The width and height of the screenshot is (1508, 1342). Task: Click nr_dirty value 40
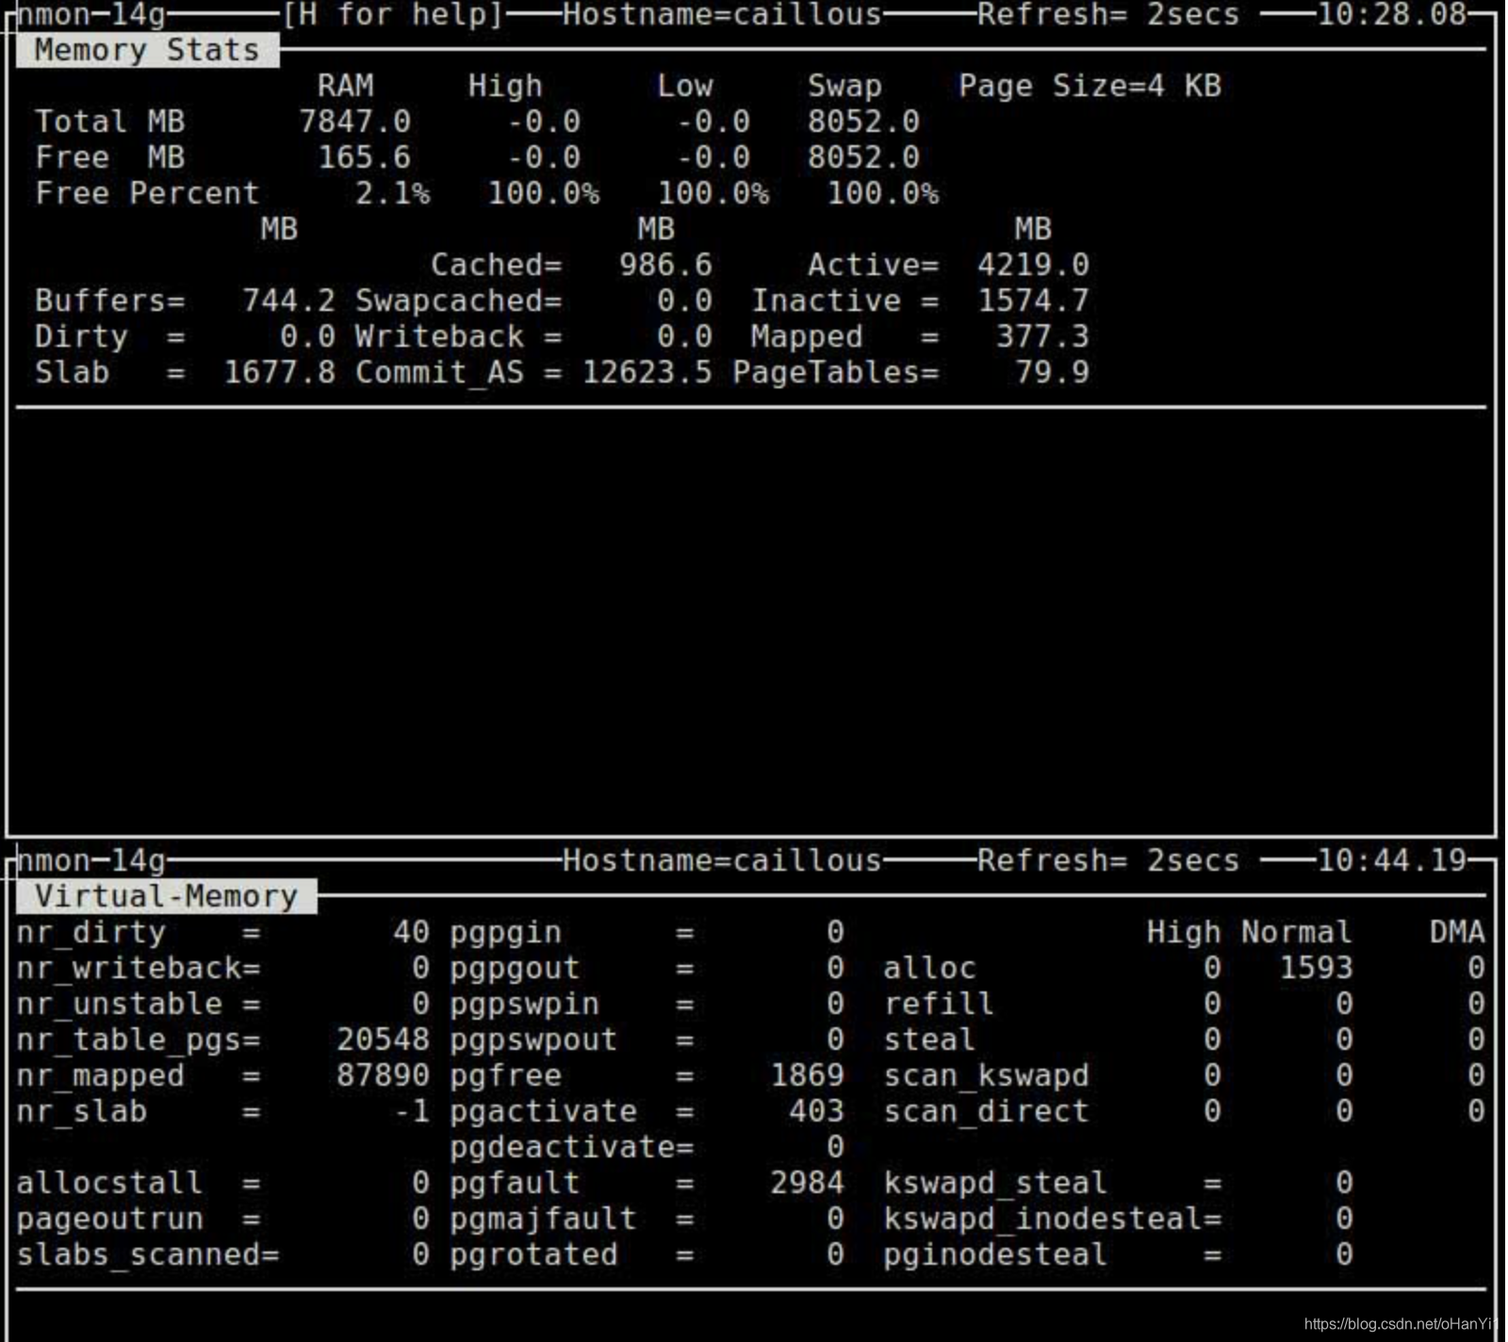point(411,932)
